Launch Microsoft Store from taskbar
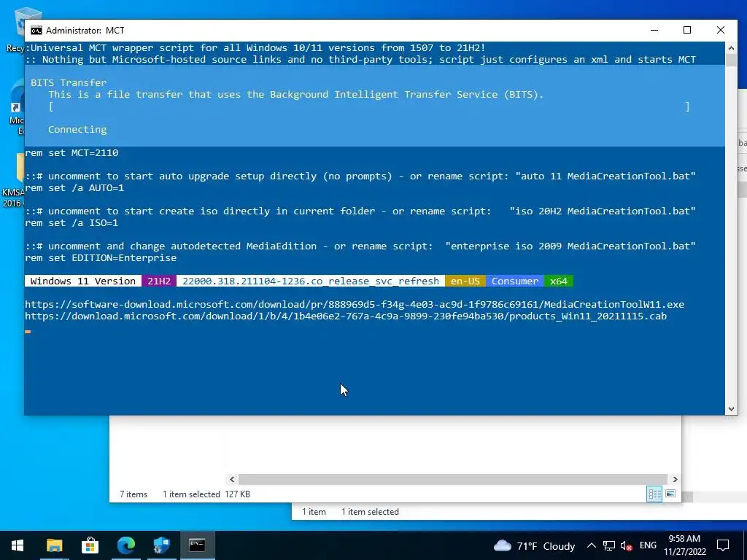747x560 pixels. (x=90, y=545)
